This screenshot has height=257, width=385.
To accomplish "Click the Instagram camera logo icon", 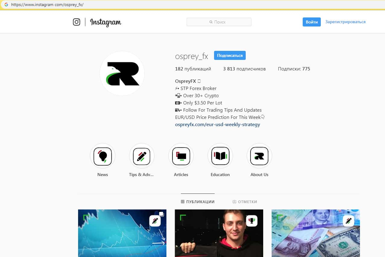I will (77, 22).
